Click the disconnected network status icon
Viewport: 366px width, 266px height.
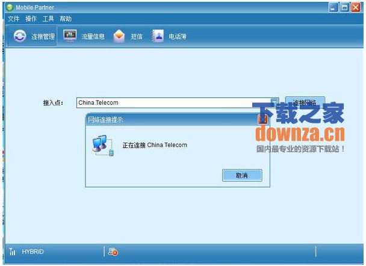(113, 252)
